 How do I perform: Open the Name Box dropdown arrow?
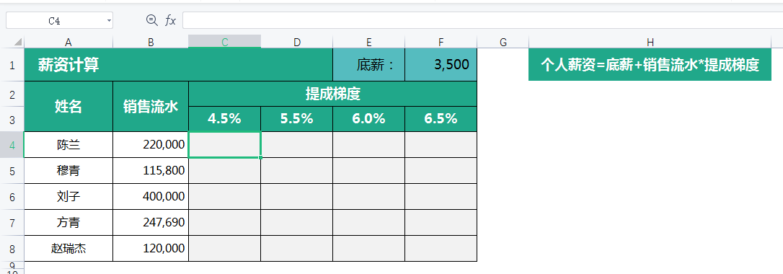(109, 20)
